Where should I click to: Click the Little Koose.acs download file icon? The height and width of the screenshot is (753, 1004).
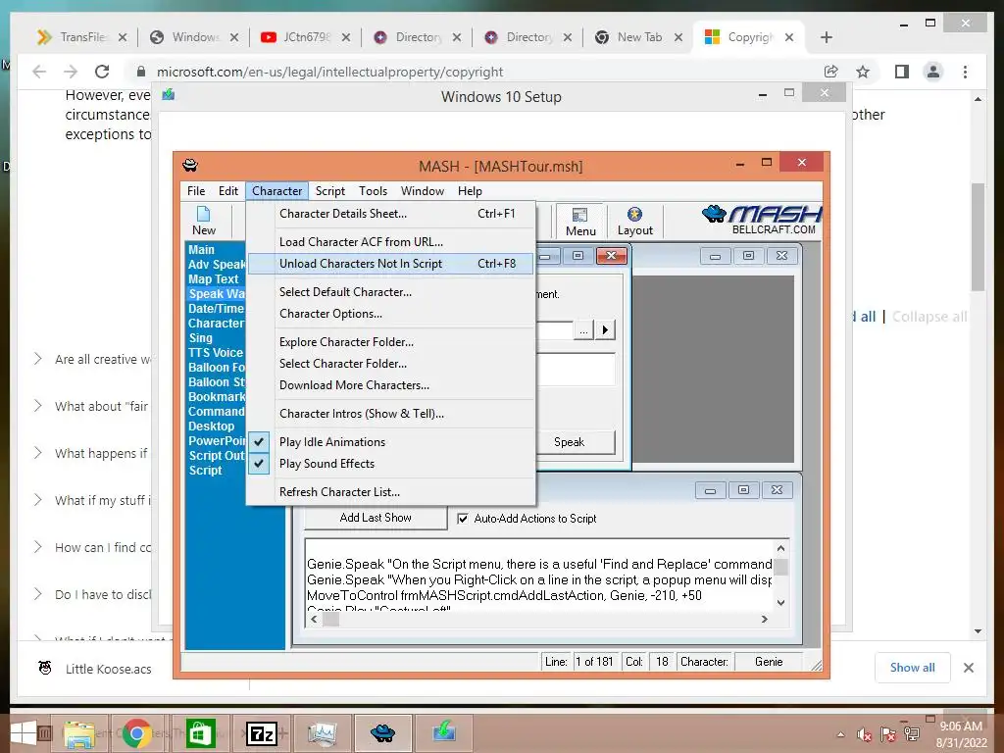pos(45,668)
